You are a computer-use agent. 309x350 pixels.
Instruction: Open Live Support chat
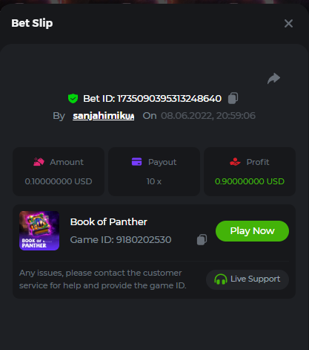tap(247, 279)
